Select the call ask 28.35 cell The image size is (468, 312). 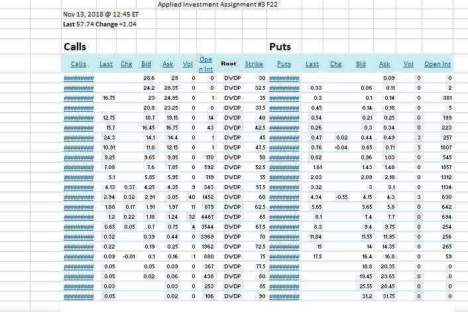pos(171,88)
